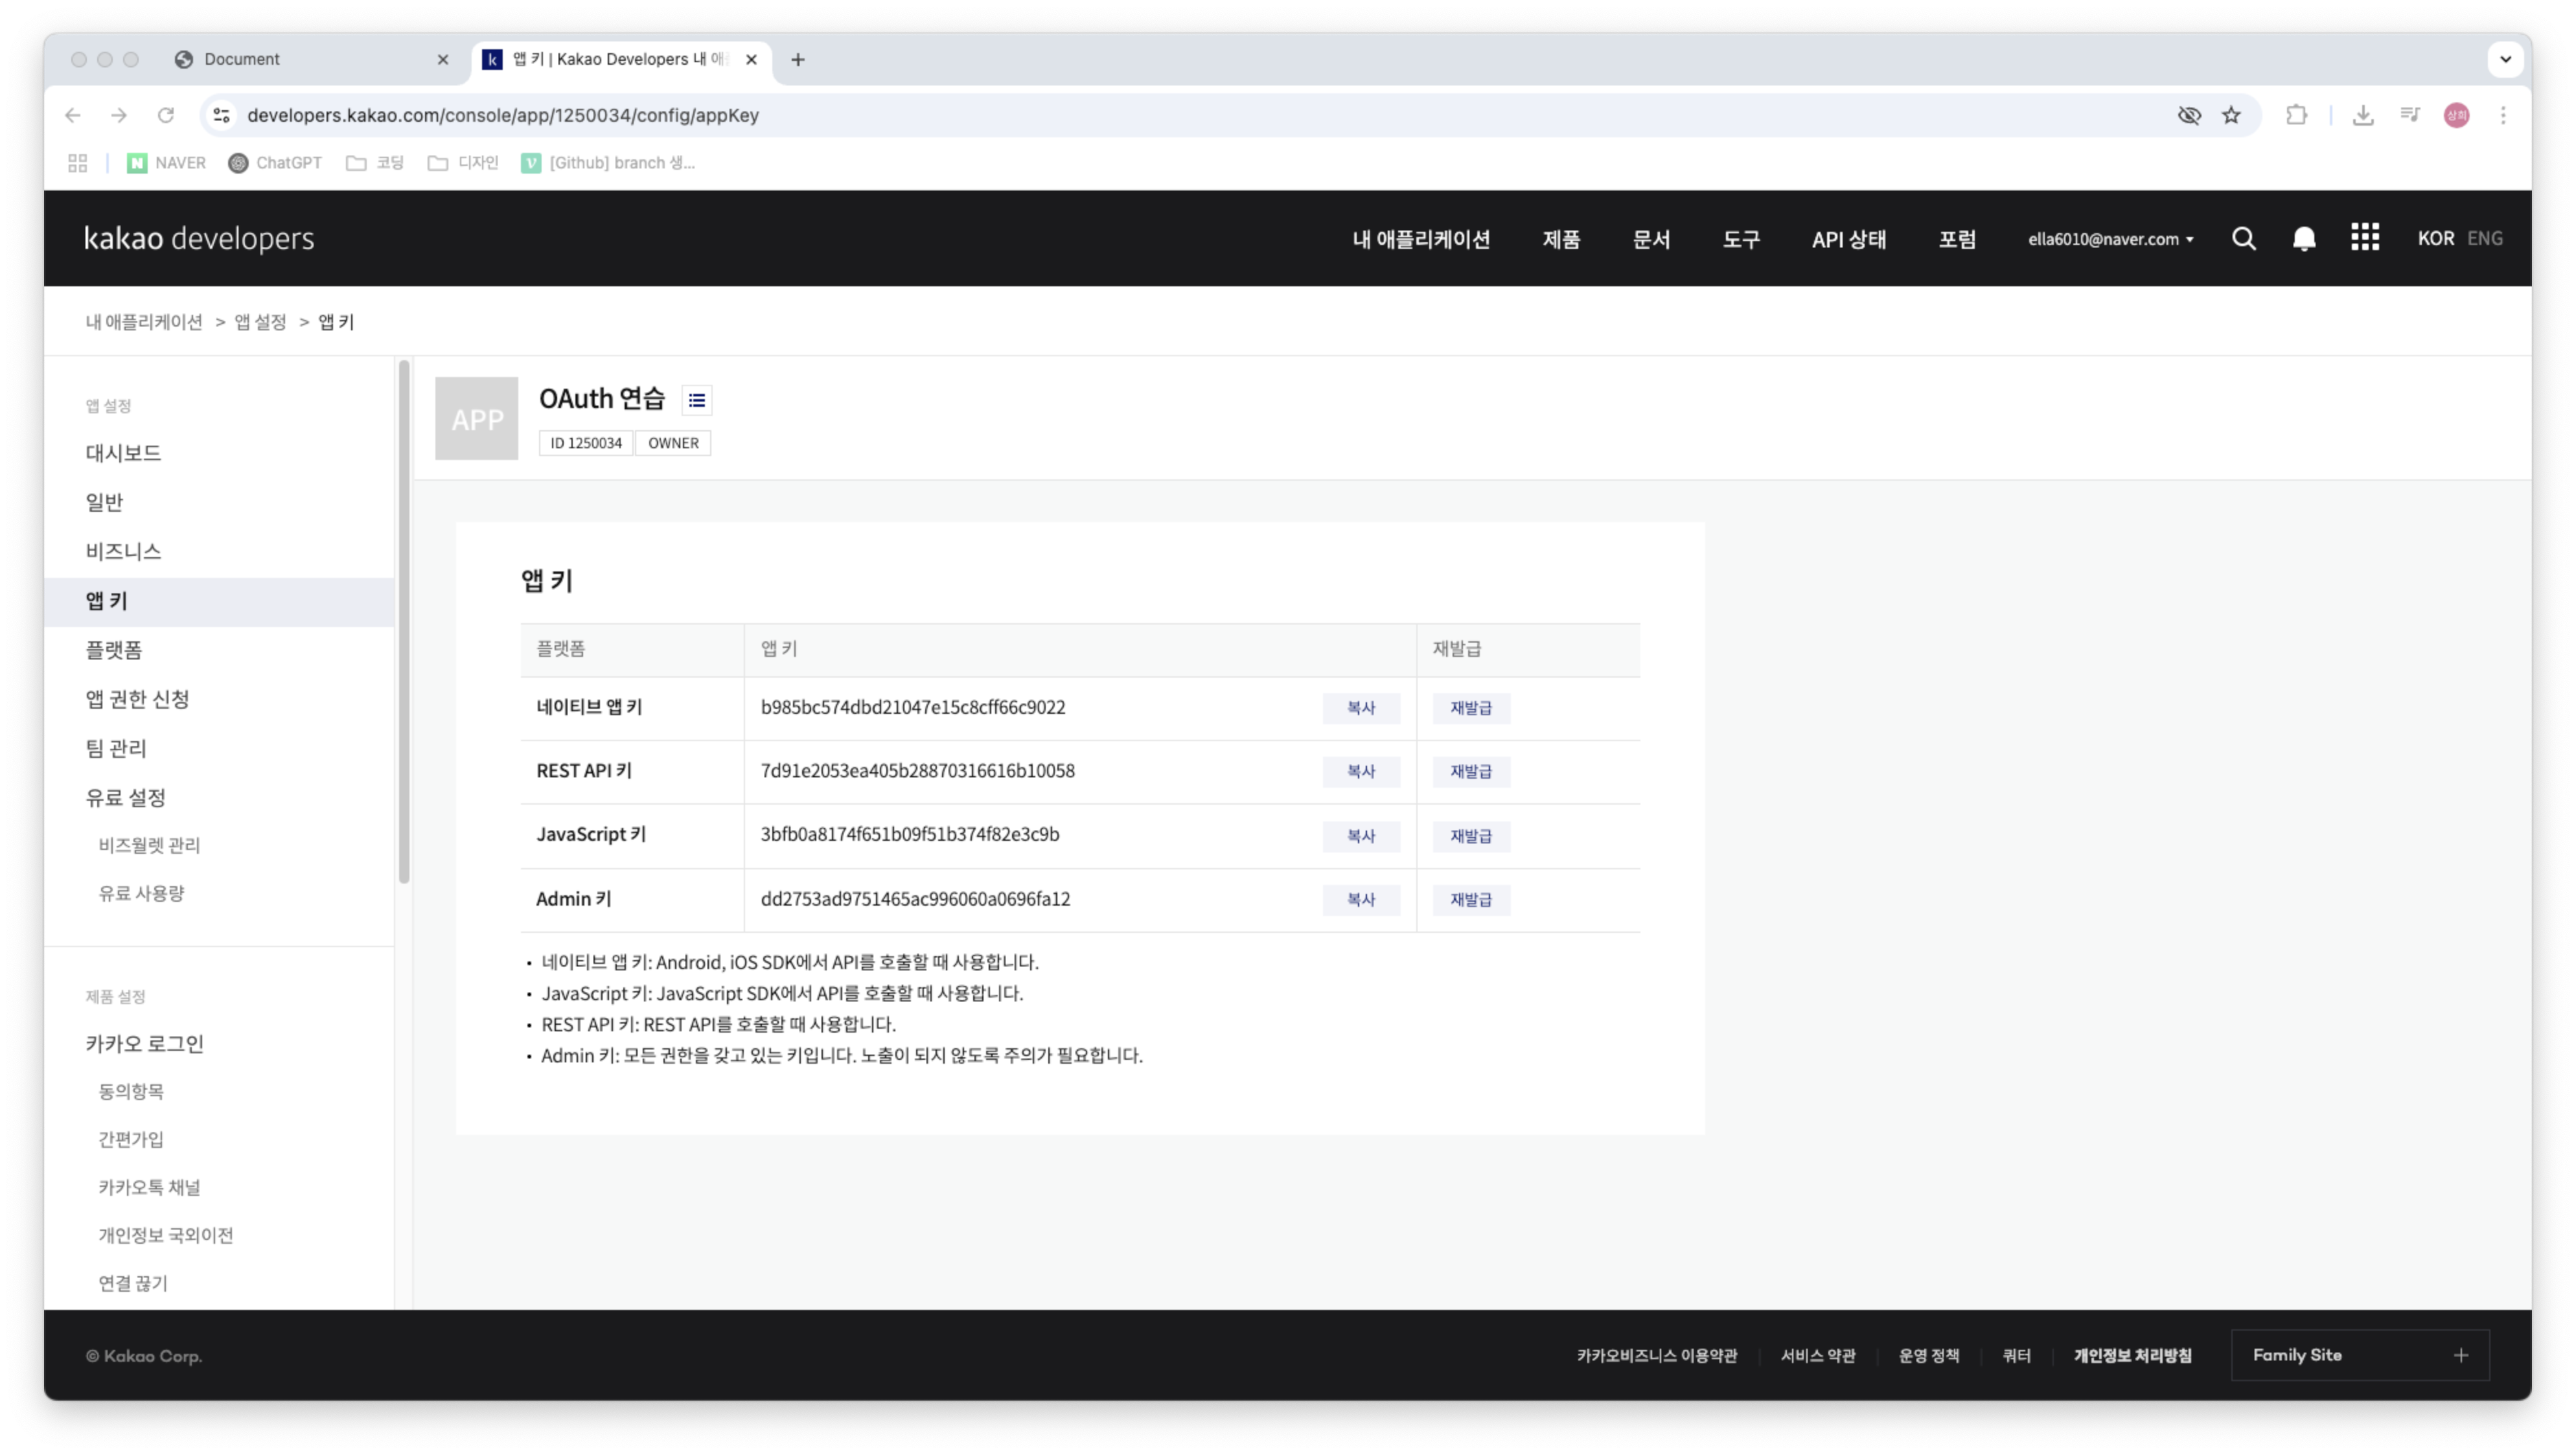
Task: Copy the 네이티브 앱 키
Action: point(1361,708)
